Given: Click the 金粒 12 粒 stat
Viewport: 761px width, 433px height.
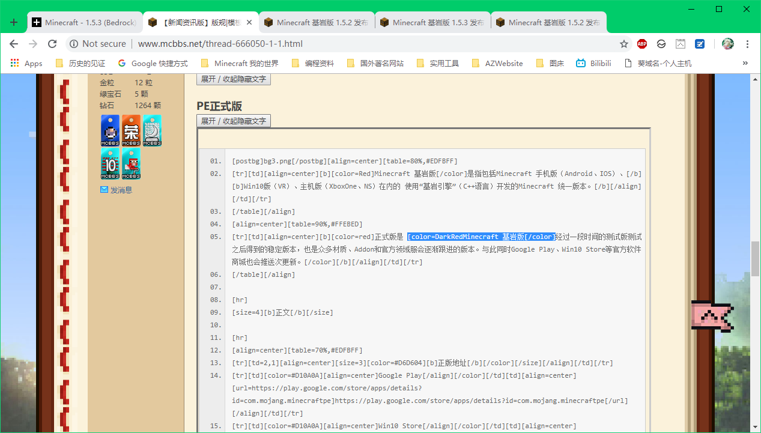Looking at the screenshot, I should (x=126, y=82).
